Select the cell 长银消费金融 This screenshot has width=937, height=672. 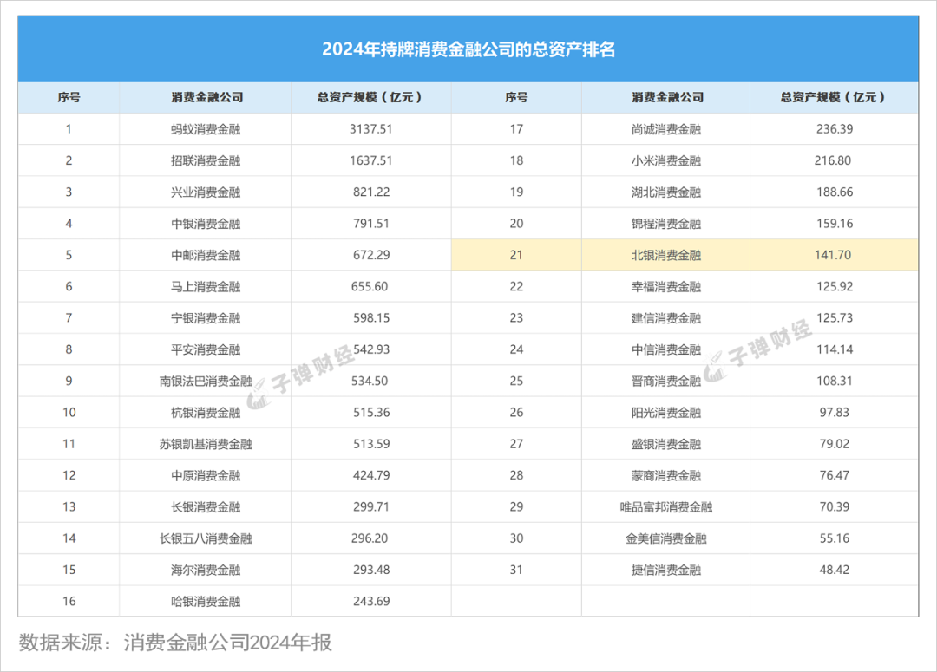pos(206,507)
